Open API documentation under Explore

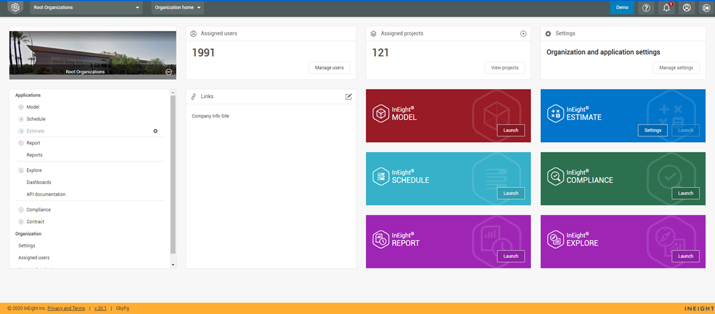46,194
